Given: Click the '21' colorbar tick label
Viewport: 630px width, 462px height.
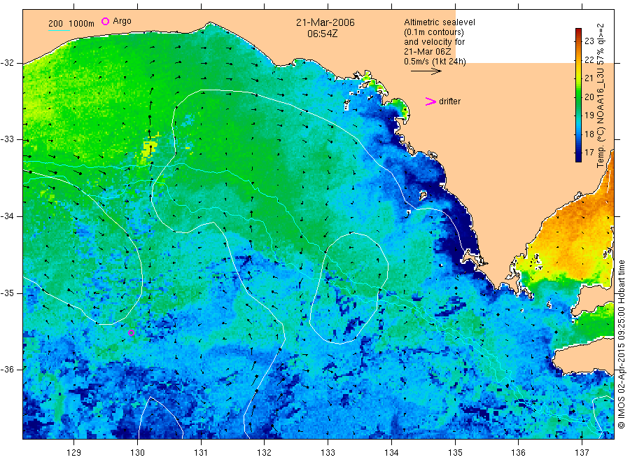Looking at the screenshot, I should click(x=589, y=78).
